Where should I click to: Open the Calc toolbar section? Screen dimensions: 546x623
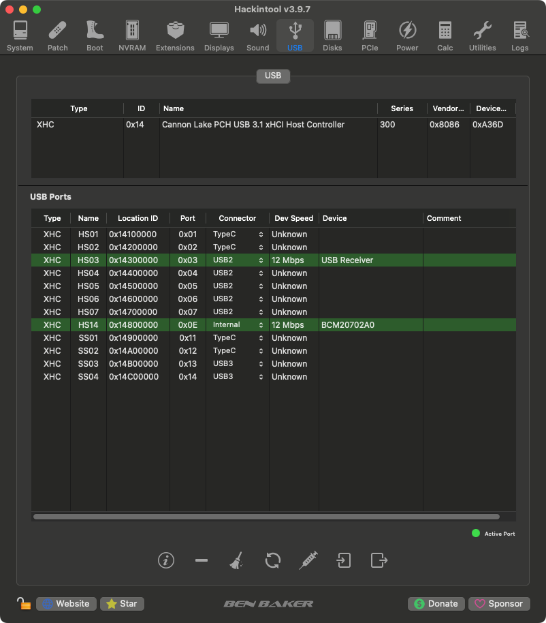coord(445,36)
